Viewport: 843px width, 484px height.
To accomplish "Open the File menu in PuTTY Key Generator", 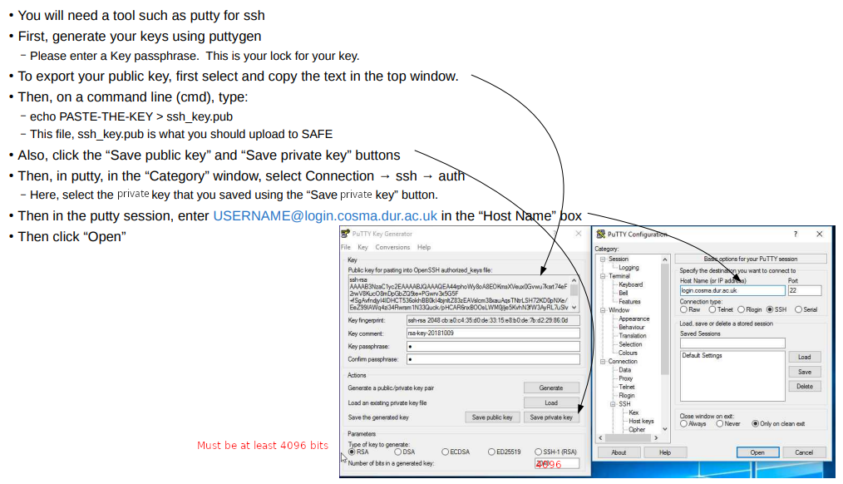I will [346, 247].
